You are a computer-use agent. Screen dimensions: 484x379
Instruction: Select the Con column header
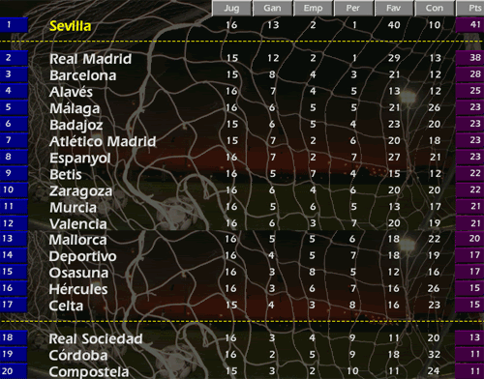pos(435,8)
